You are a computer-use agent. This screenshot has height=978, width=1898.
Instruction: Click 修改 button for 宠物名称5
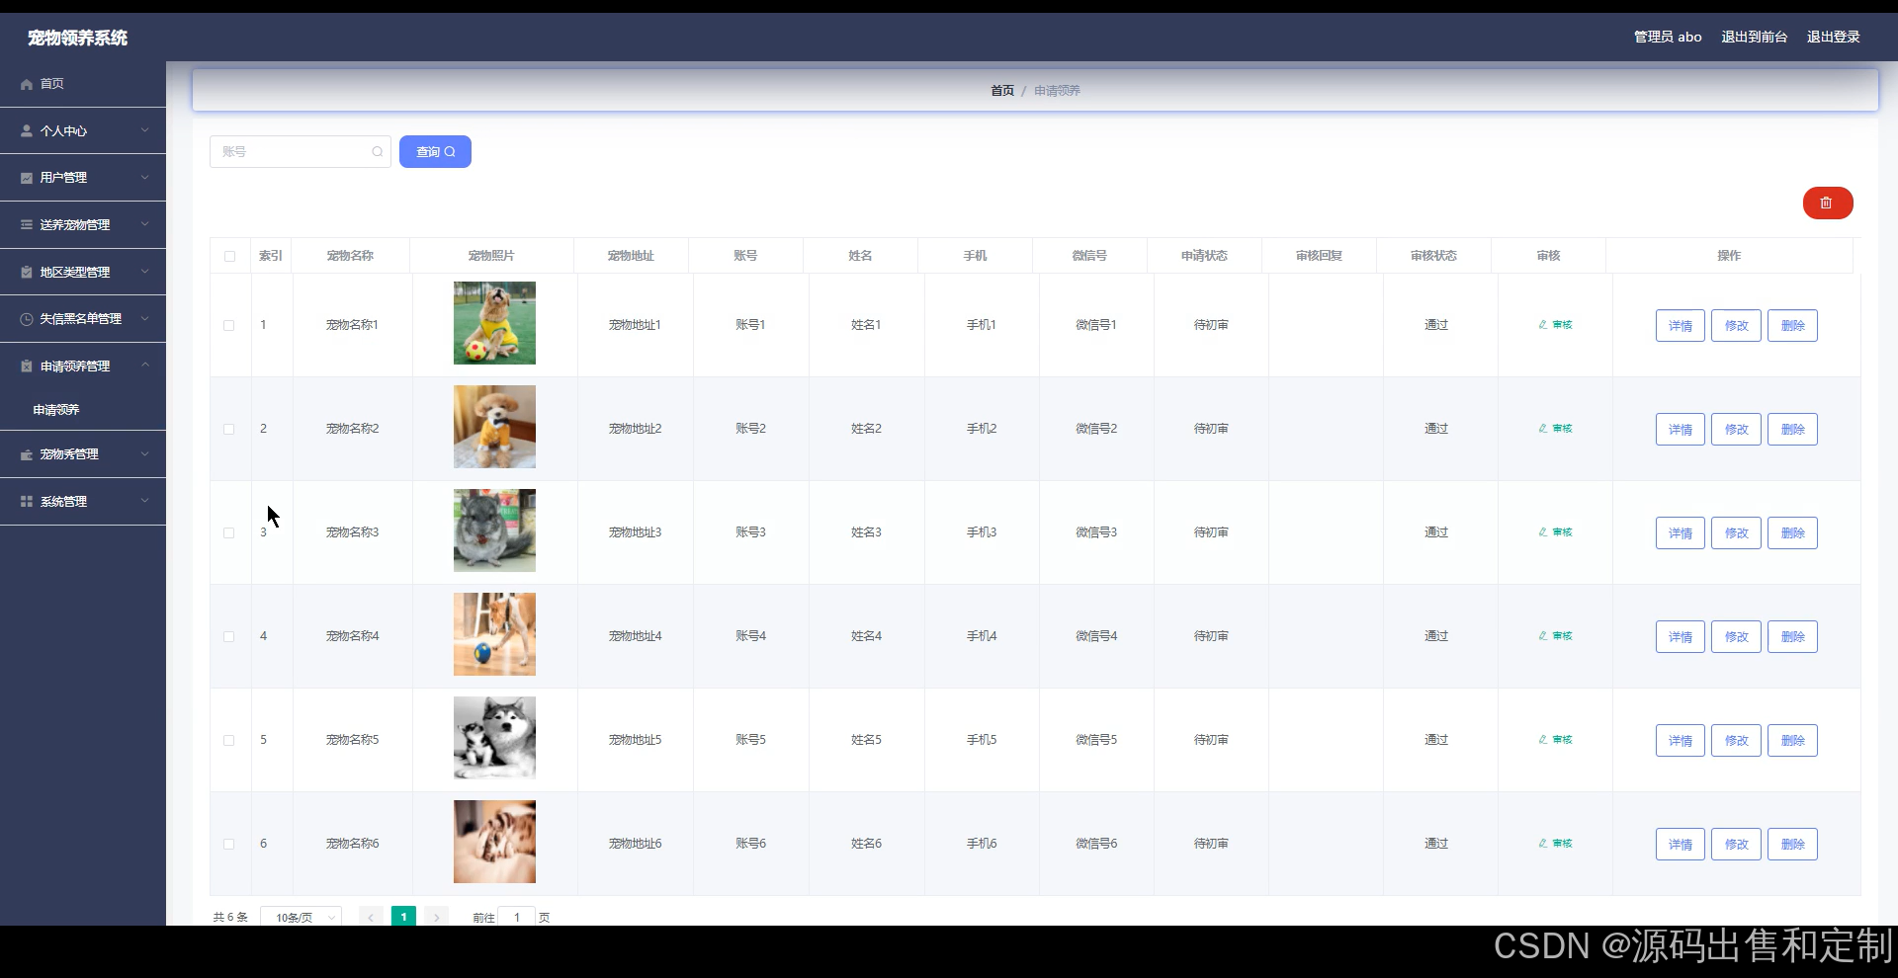[x=1737, y=740]
